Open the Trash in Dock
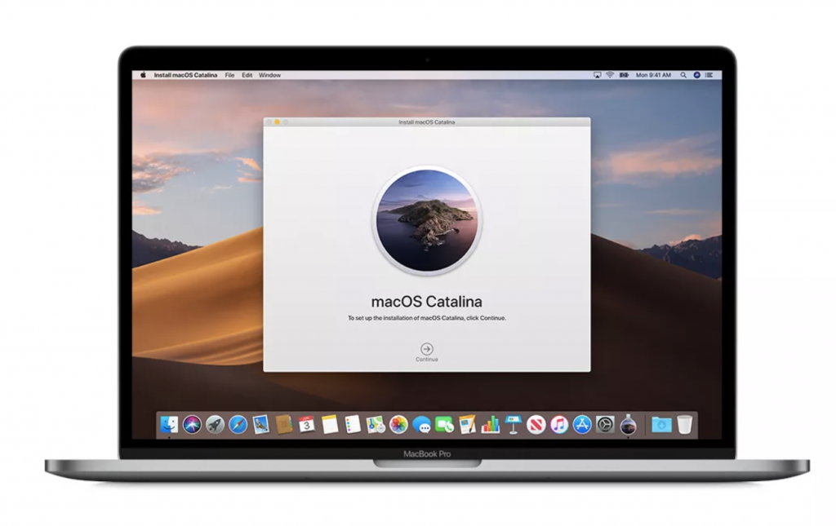Screen dimensions: 836x526 pos(685,424)
